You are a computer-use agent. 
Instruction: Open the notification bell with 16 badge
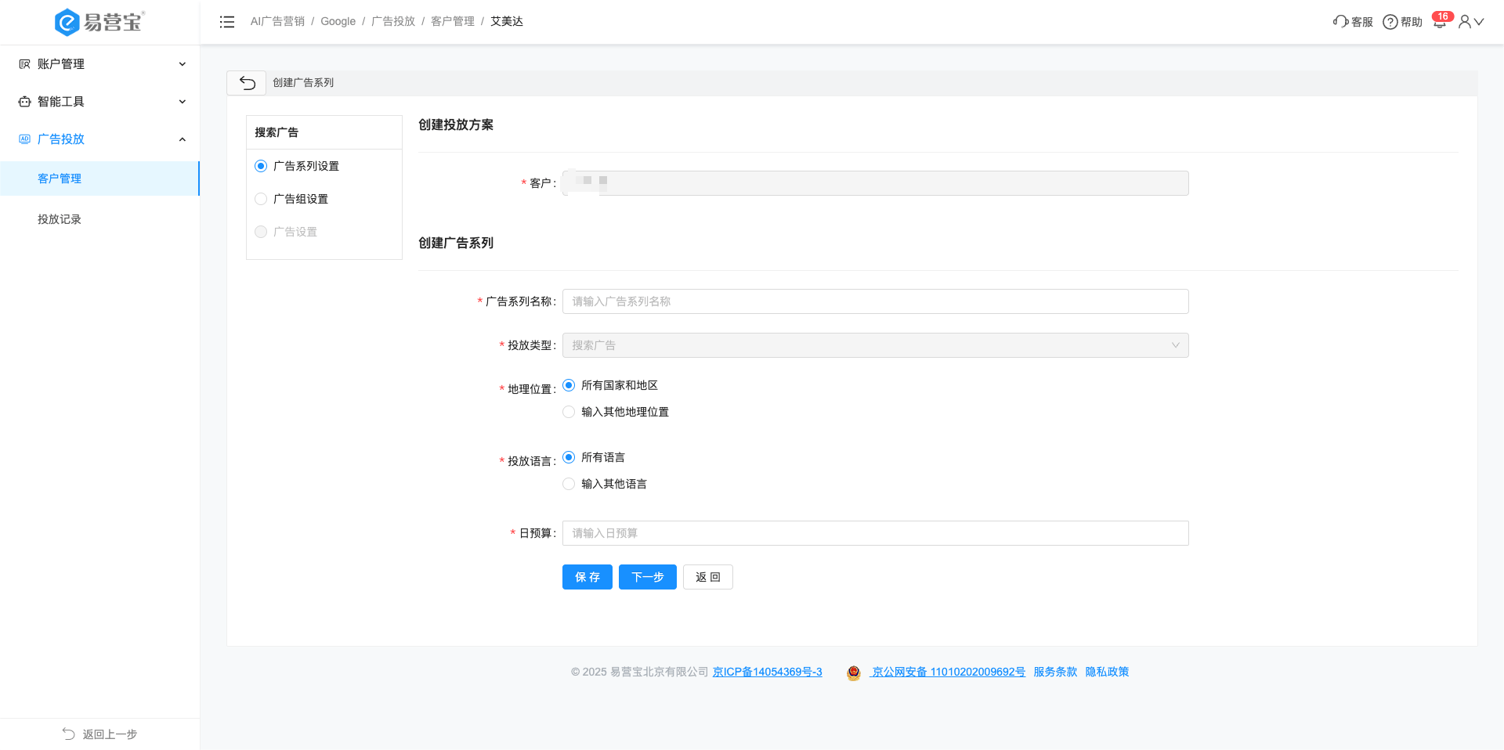pyautogui.click(x=1440, y=22)
